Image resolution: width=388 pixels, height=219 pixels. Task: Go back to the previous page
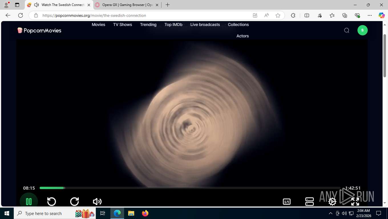click(x=8, y=15)
